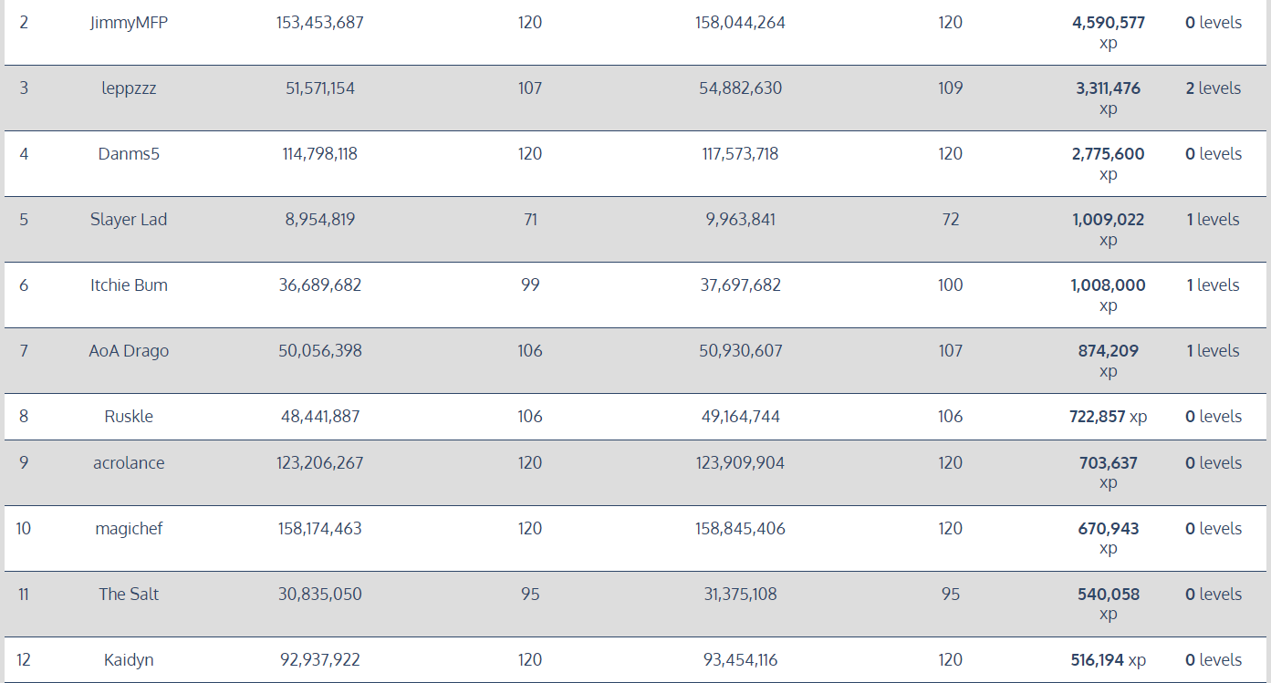This screenshot has width=1271, height=683.
Task: Select rank number 12 cell
Action: (x=24, y=660)
